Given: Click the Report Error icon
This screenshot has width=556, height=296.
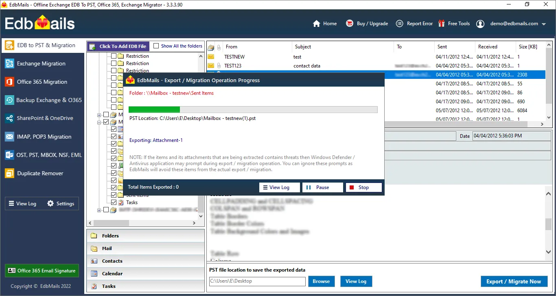Looking at the screenshot, I should (400, 24).
